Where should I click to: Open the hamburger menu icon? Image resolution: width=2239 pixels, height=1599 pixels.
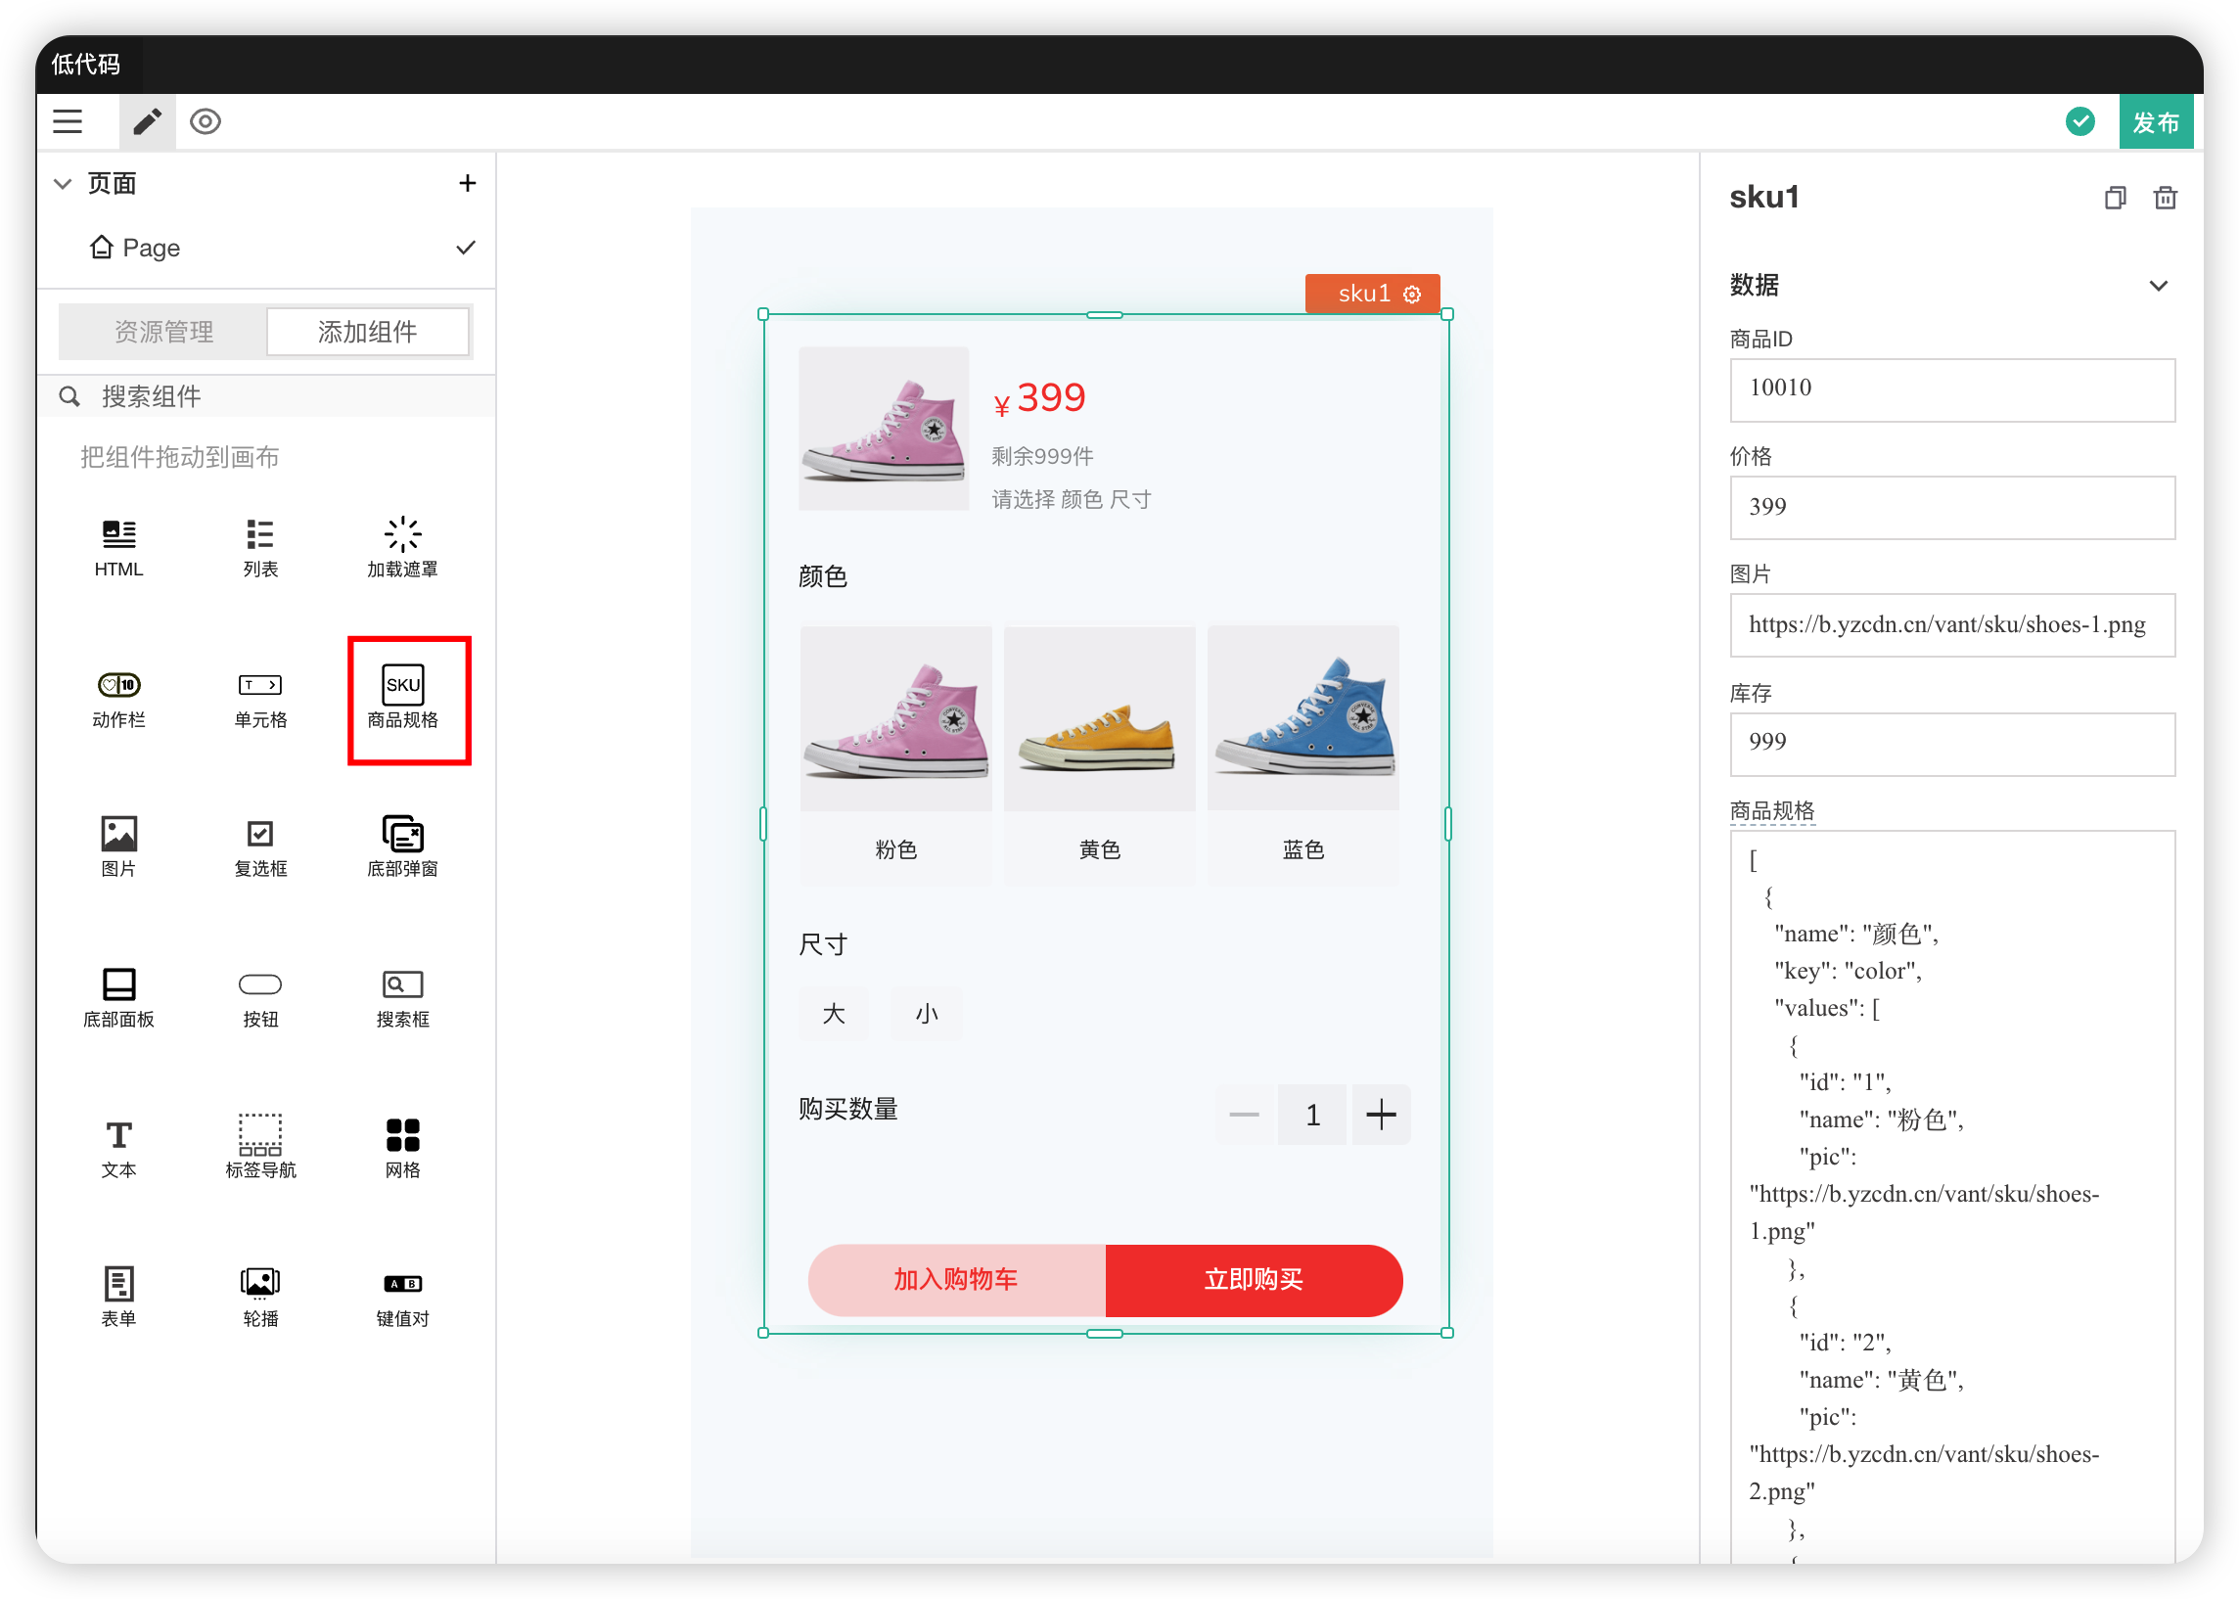(x=68, y=122)
